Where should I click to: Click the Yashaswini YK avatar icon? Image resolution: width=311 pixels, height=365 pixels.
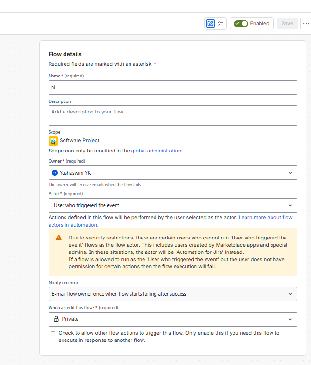pyautogui.click(x=55, y=173)
